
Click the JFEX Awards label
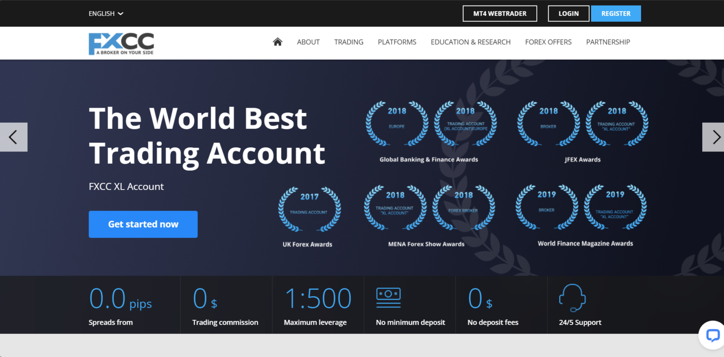[x=583, y=159]
